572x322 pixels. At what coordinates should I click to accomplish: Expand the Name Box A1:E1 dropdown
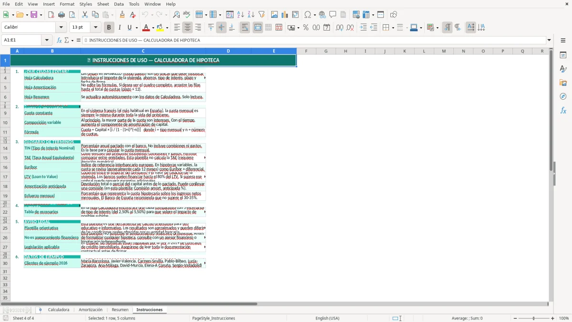47,40
